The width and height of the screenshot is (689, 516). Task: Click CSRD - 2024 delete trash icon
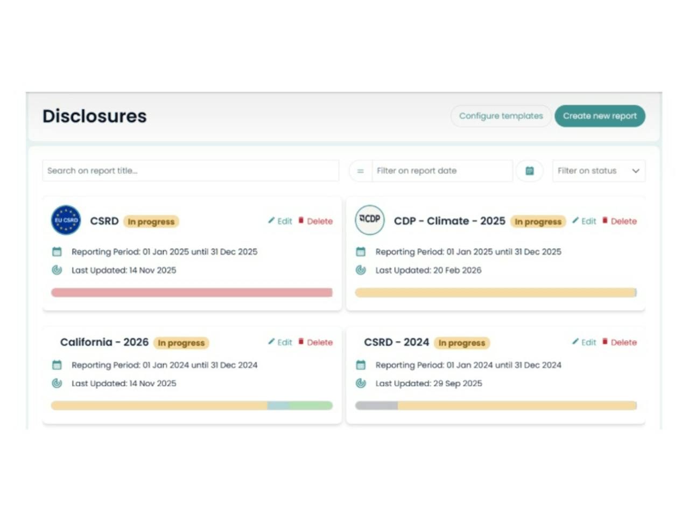[x=605, y=341]
